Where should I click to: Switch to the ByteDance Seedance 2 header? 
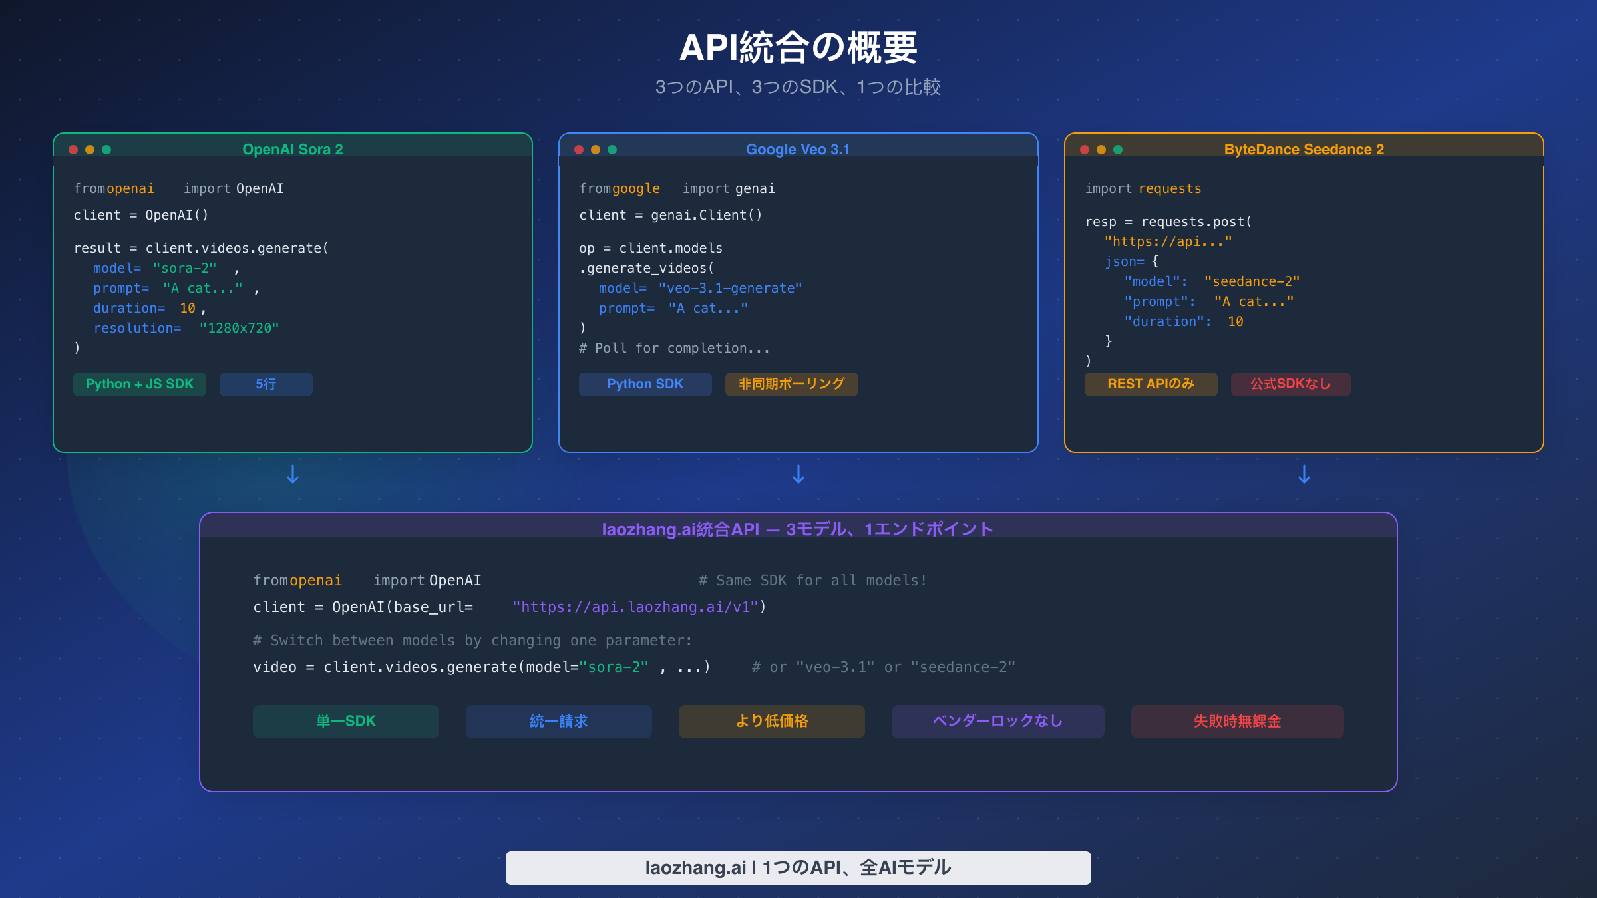1304,149
